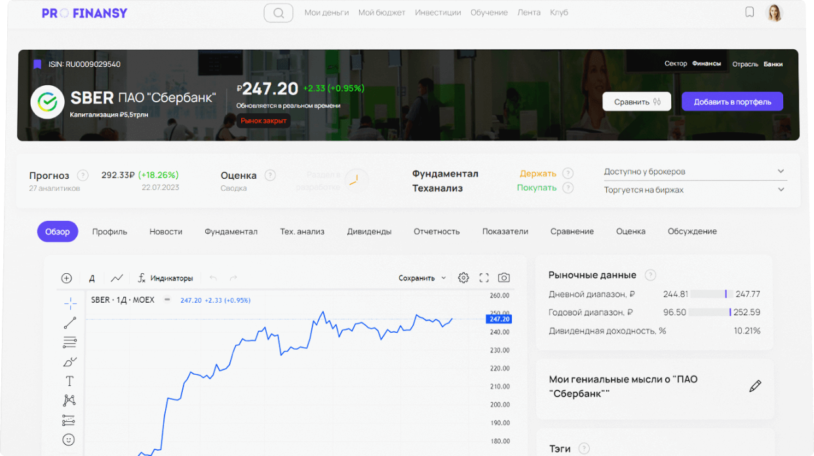Click the Финансы sector link
The width and height of the screenshot is (814, 456).
pos(707,64)
